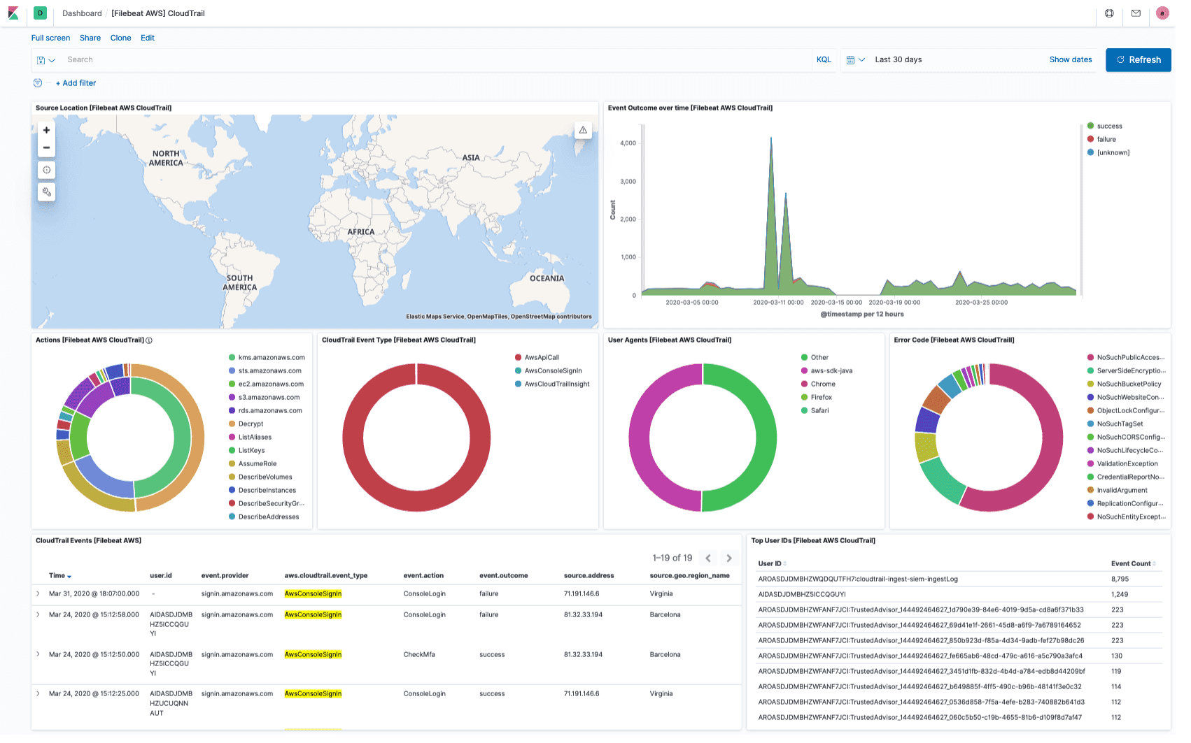This screenshot has width=1191, height=743.
Task: Zoom out on the Source Location map
Action: pyautogui.click(x=46, y=147)
